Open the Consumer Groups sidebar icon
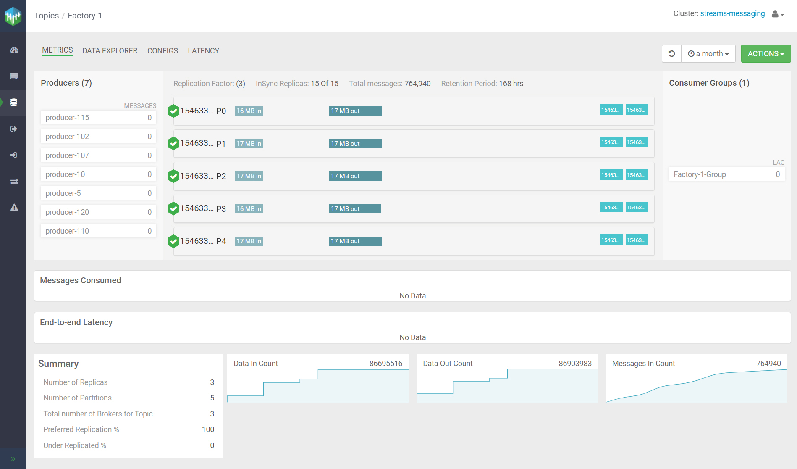Image resolution: width=797 pixels, height=469 pixels. pos(14,155)
